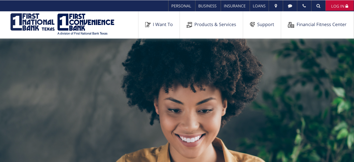Viewport: 354px width, 162px height.
Task: Click the Financial Fitness Center icon
Action: click(291, 25)
